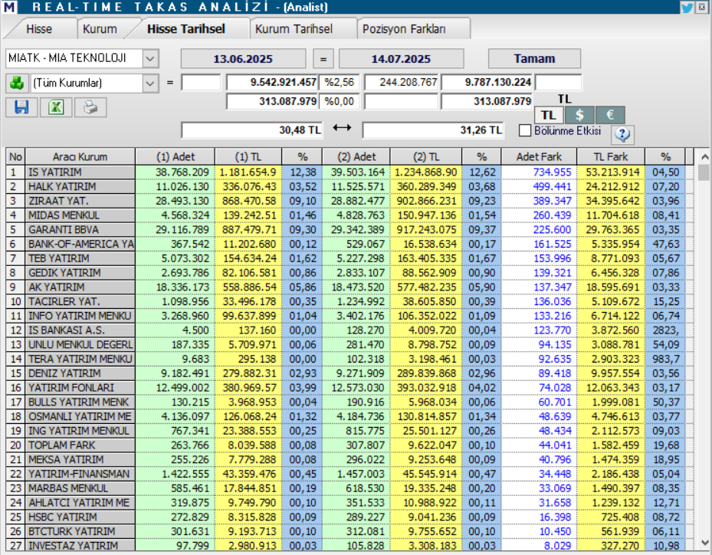Pick the start date 13.06.2025
The width and height of the screenshot is (712, 555).
click(x=243, y=58)
